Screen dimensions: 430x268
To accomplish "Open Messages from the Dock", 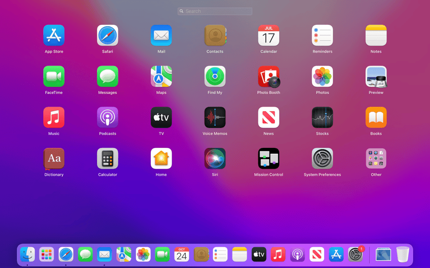I will [x=85, y=254].
